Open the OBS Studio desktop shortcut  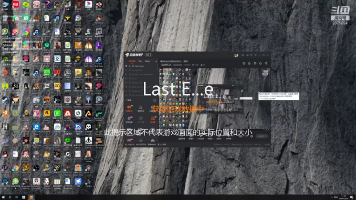(x=36, y=168)
